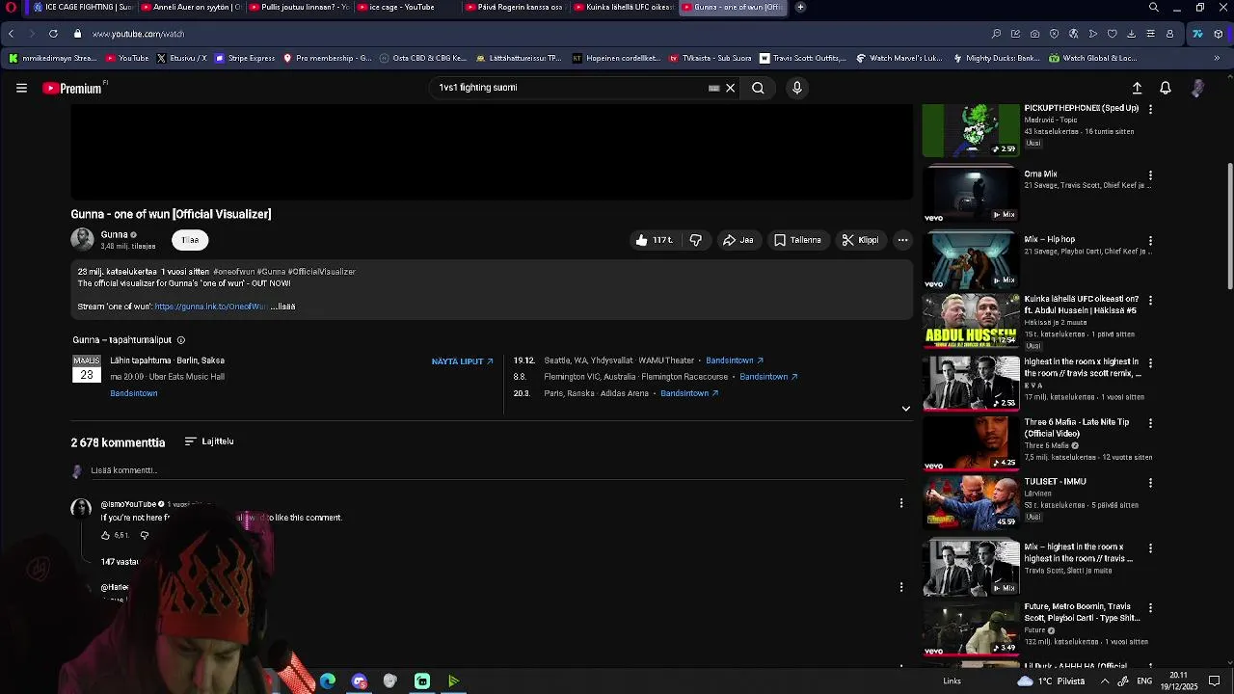Reload the page
Viewport: 1234px width, 694px height.
pos(53,34)
